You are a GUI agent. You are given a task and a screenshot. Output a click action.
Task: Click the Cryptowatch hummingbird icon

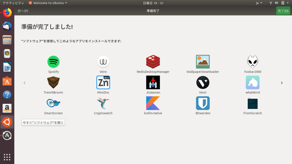point(103,103)
